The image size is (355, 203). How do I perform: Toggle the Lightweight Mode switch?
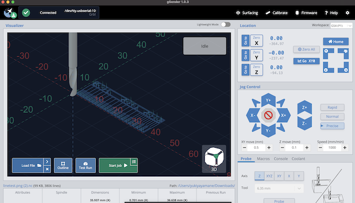pyautogui.click(x=226, y=24)
